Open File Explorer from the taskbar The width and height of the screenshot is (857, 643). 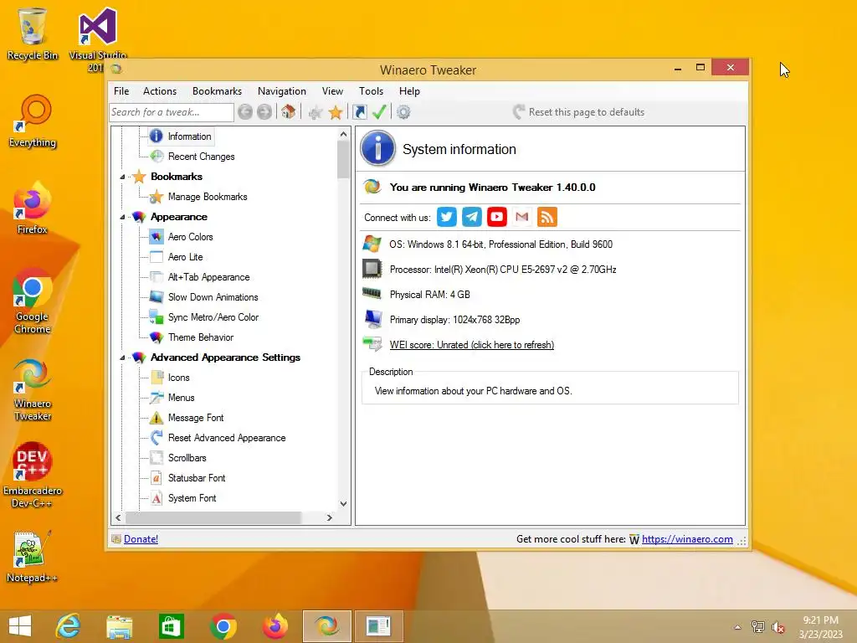point(119,626)
